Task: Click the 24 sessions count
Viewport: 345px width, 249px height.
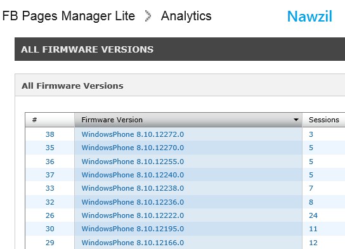Action: point(313,215)
